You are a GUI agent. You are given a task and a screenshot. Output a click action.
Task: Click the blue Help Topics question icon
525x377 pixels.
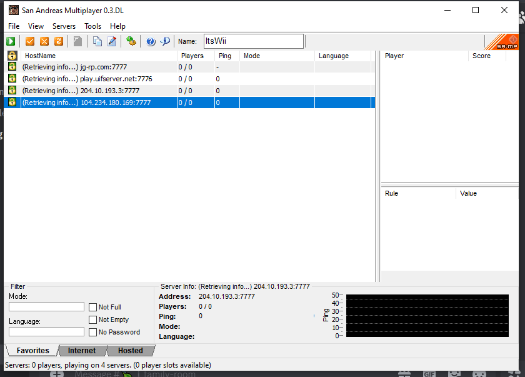pos(151,41)
